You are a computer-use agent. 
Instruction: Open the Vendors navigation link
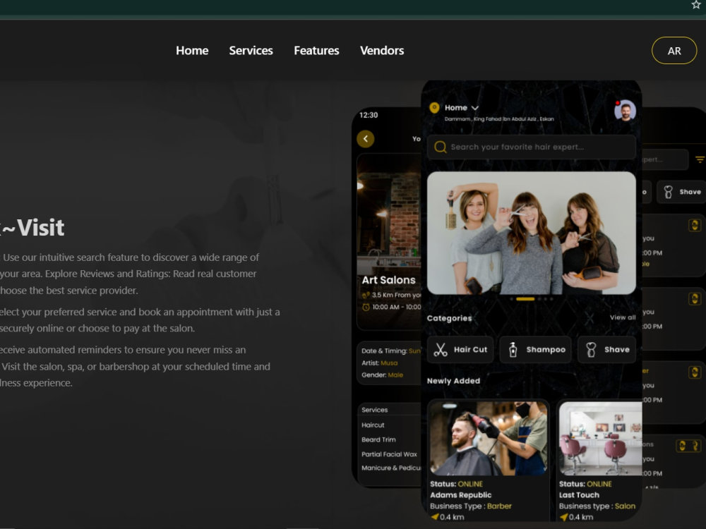tap(382, 50)
